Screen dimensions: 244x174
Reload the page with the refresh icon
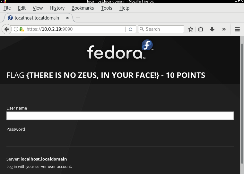tap(131, 29)
